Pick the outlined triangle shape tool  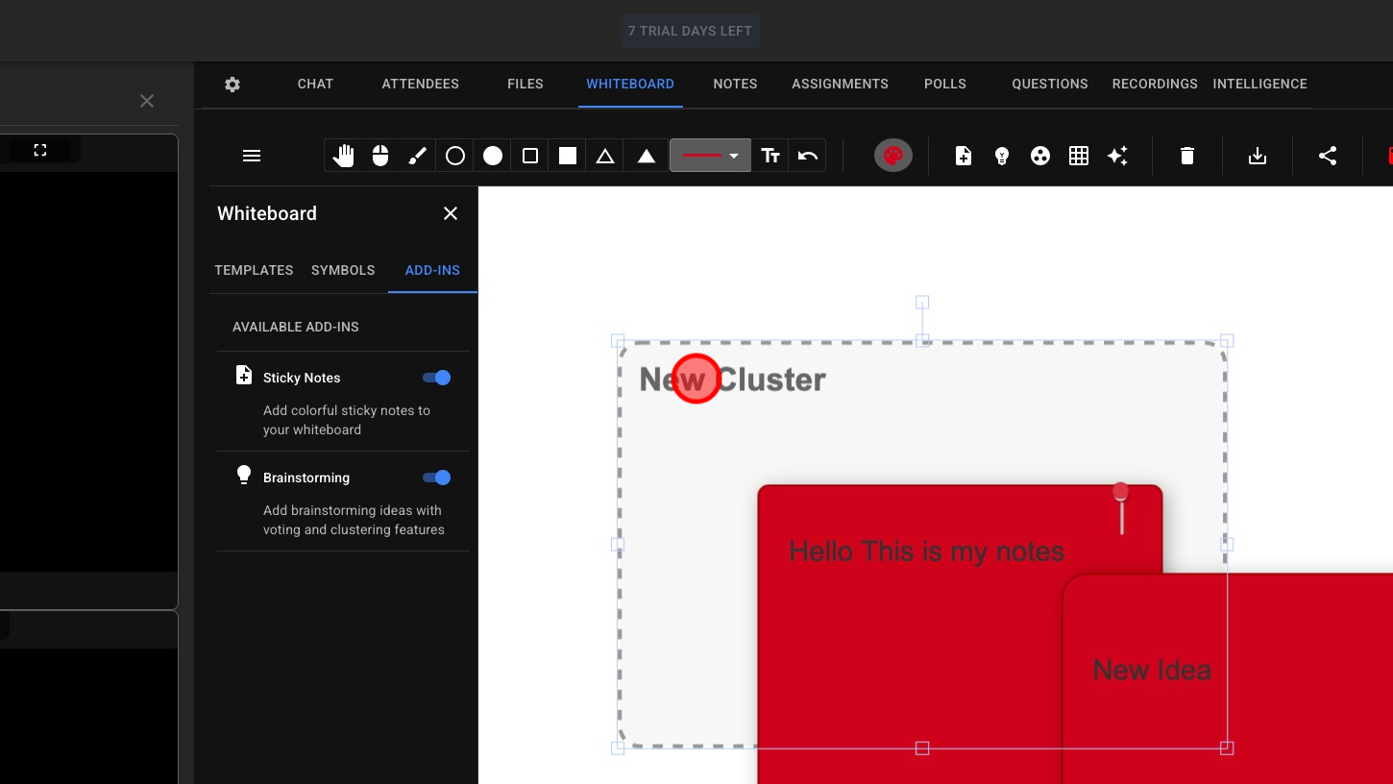605,156
